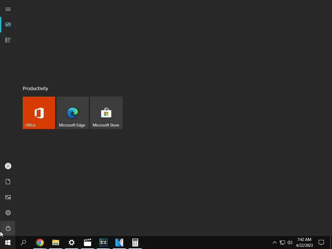332x249 pixels.
Task: Open the clapperboard video app on taskbar
Action: point(88,243)
